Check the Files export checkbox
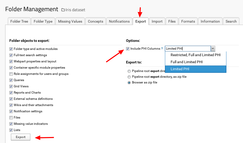The height and width of the screenshot is (143, 243). point(11,118)
